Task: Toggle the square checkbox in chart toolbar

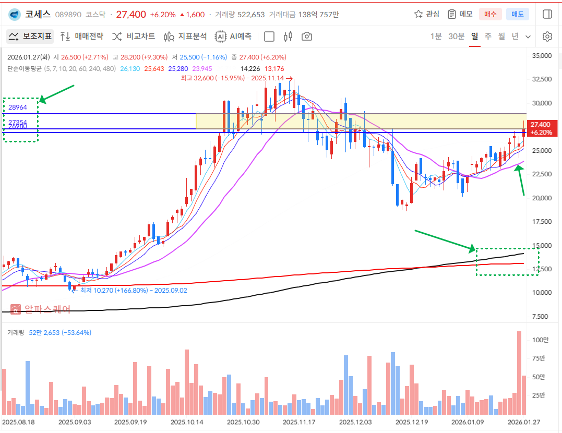Action: coord(269,37)
